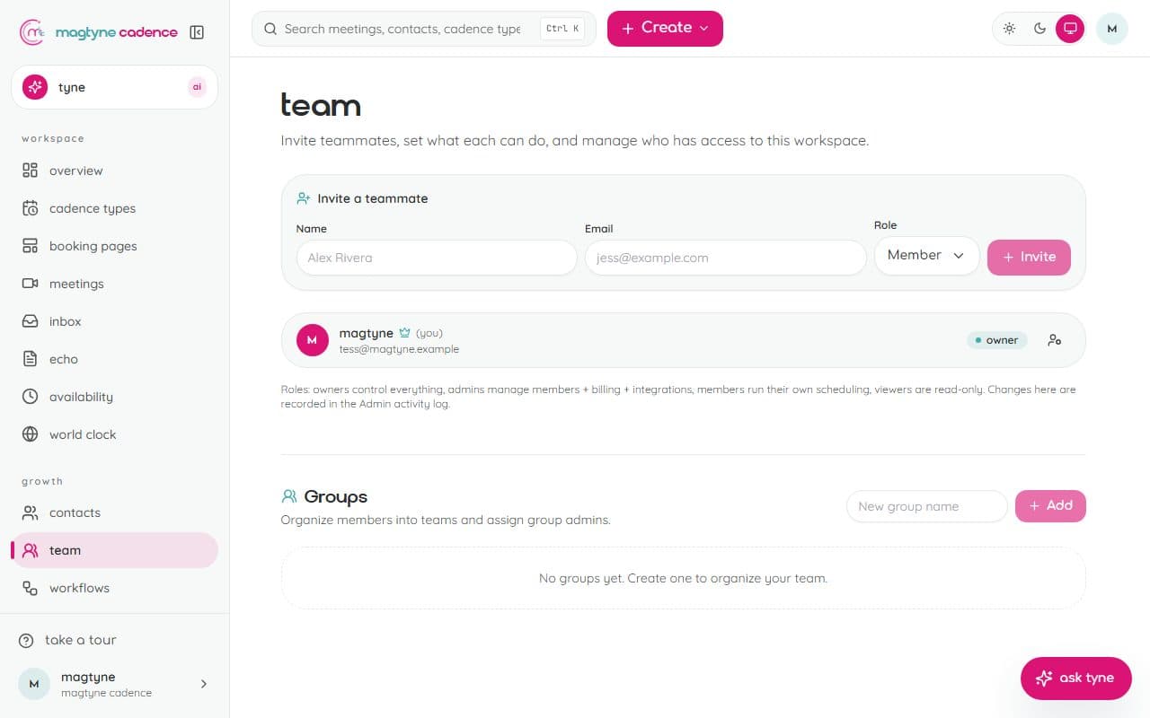Click the team sidebar icon
Image resolution: width=1150 pixels, height=718 pixels.
31,550
